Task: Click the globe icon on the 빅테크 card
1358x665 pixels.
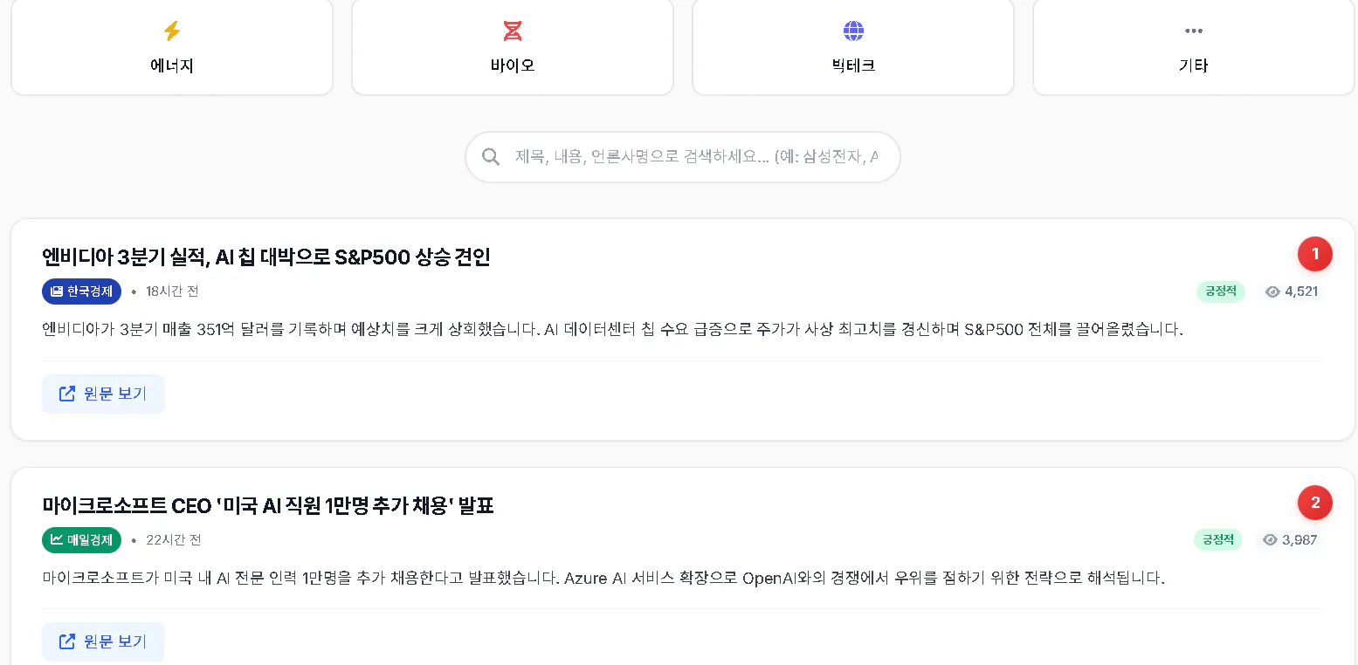Action: (852, 30)
